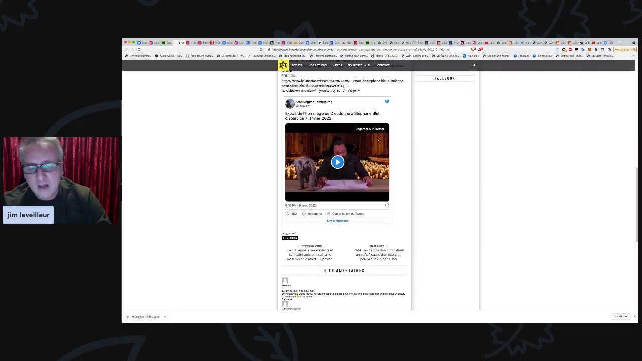The width and height of the screenshot is (642, 361).
Task: Like the tweet with heart icon
Action: [x=287, y=214]
